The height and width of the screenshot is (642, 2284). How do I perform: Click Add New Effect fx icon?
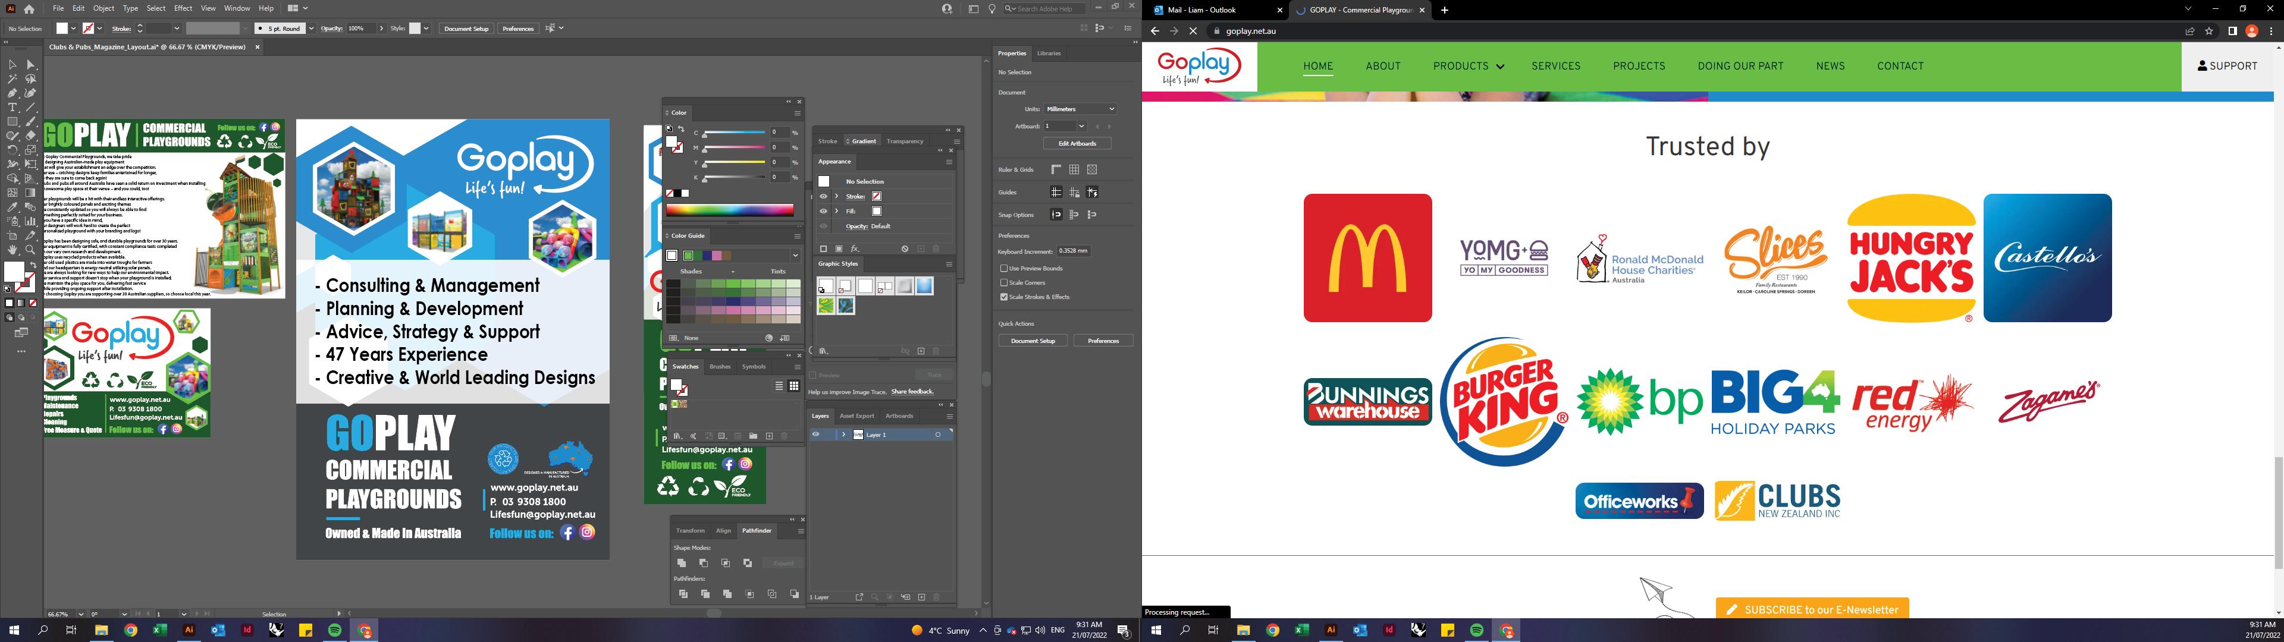[x=855, y=249]
